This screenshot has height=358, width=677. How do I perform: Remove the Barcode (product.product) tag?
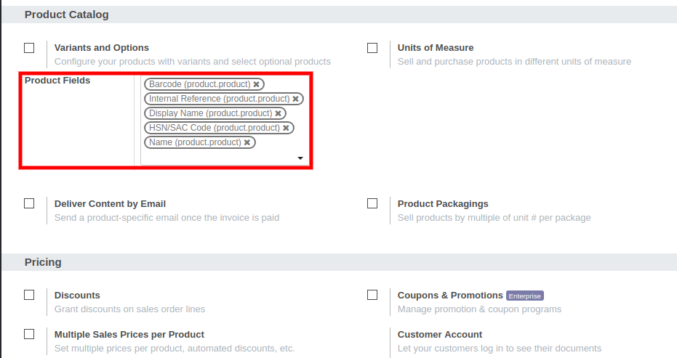click(257, 84)
